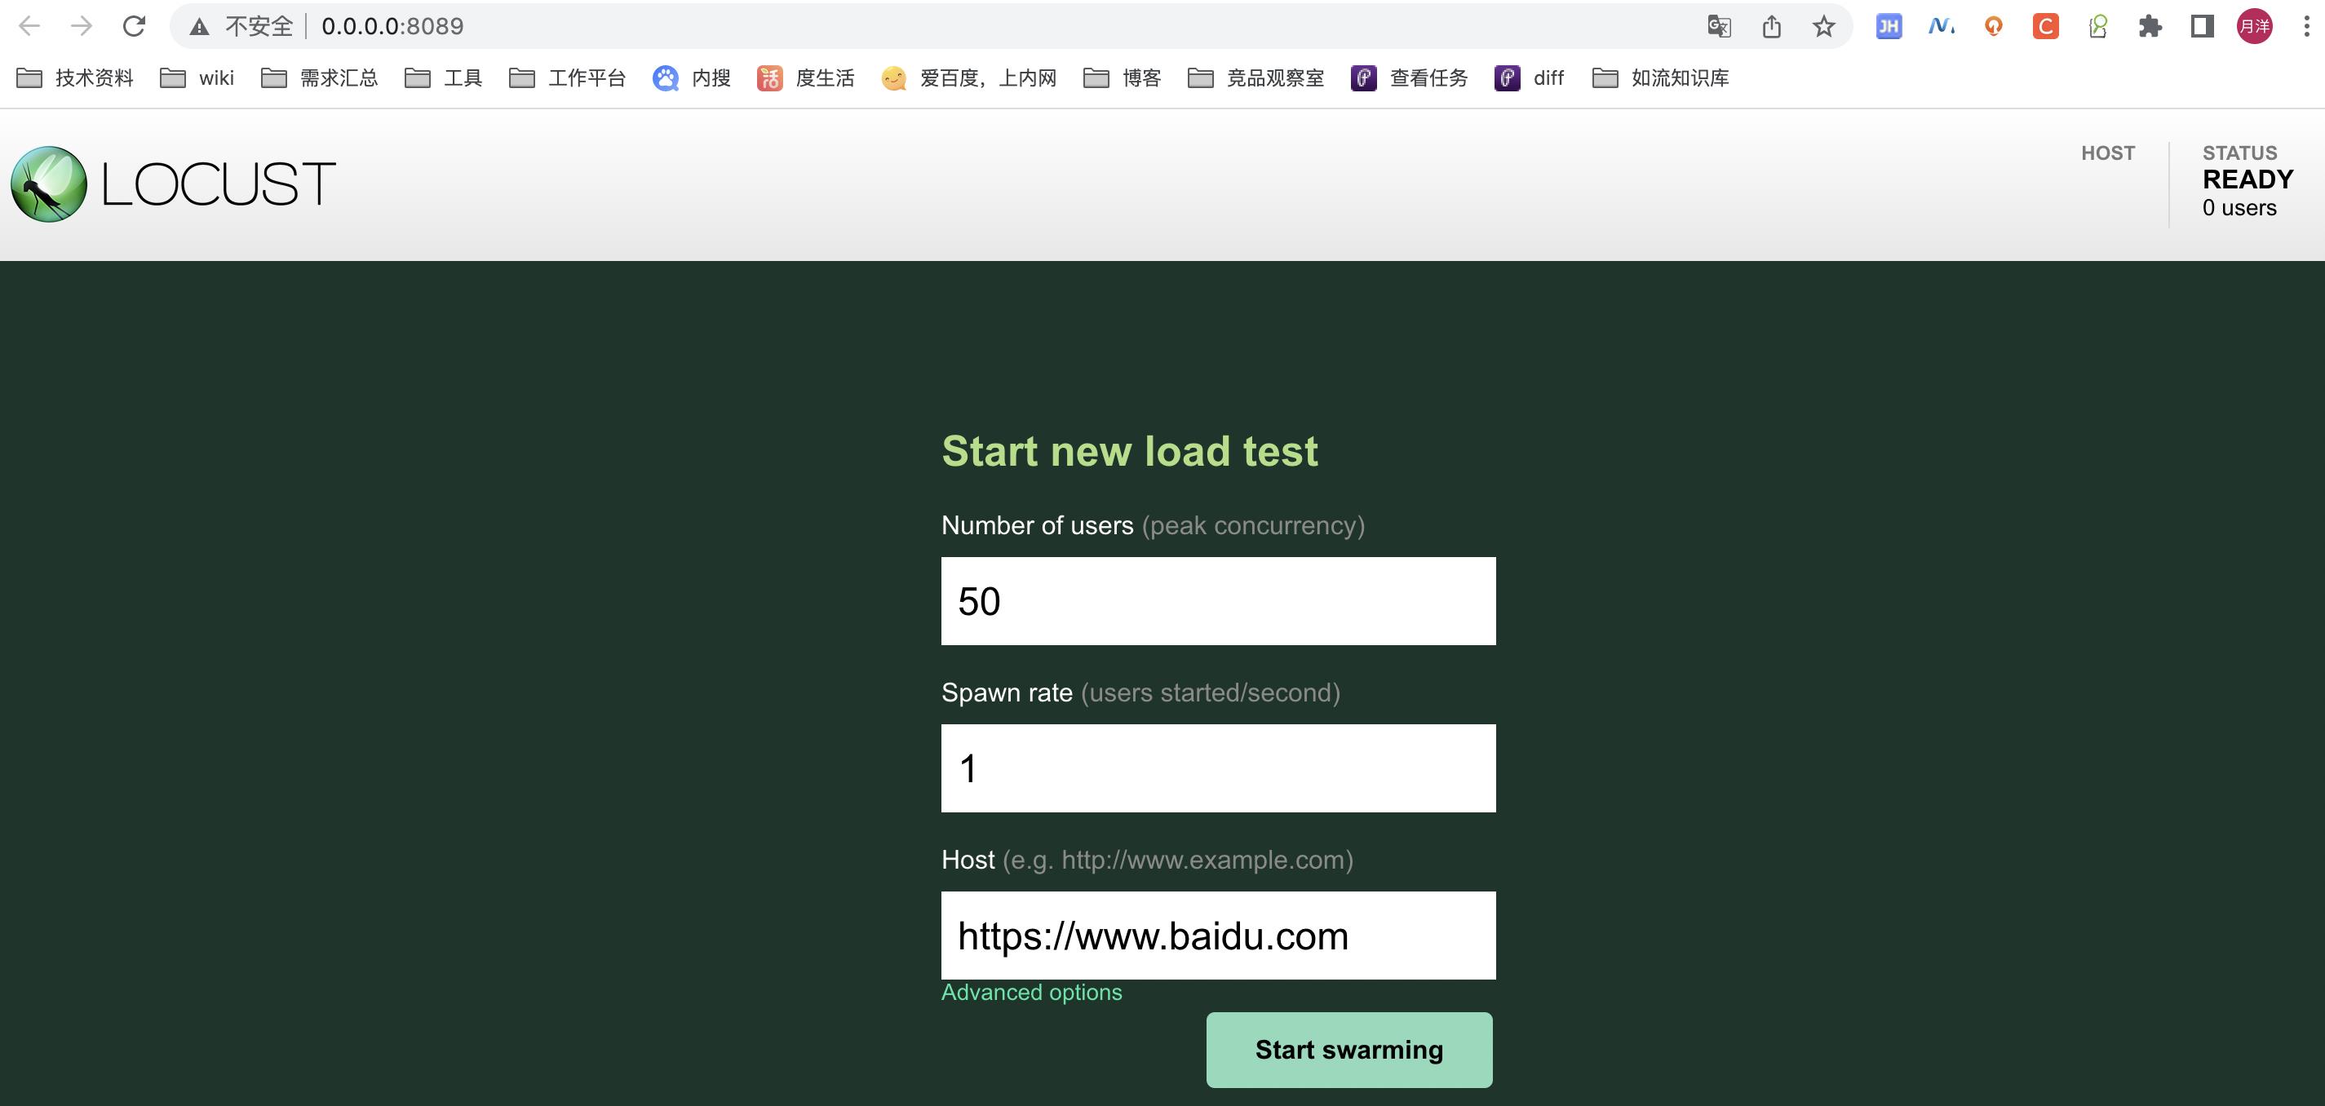Bookmark this page with star icon
2325x1106 pixels.
[1824, 26]
